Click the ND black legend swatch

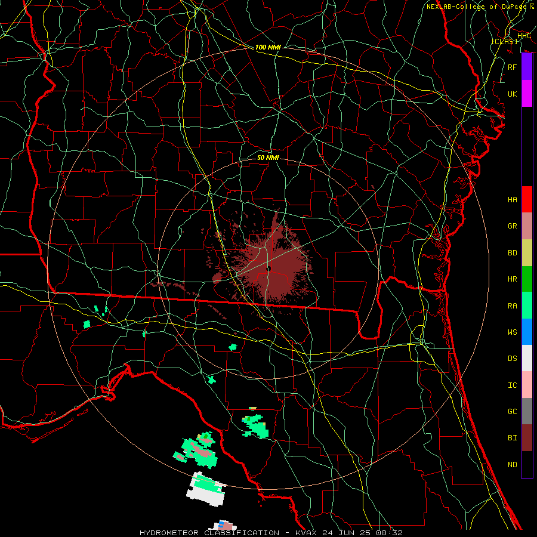tap(527, 464)
